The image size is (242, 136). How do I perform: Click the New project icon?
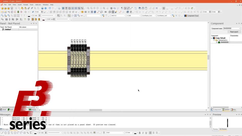(x=2, y=8)
